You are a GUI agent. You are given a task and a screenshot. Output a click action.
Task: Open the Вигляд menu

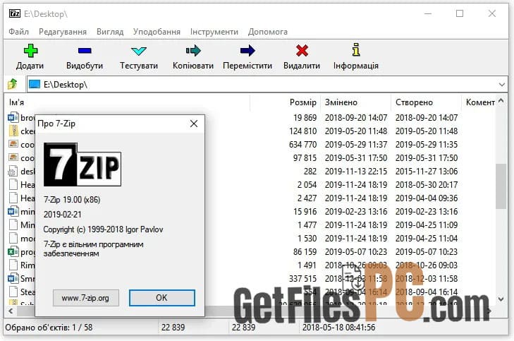(x=110, y=32)
